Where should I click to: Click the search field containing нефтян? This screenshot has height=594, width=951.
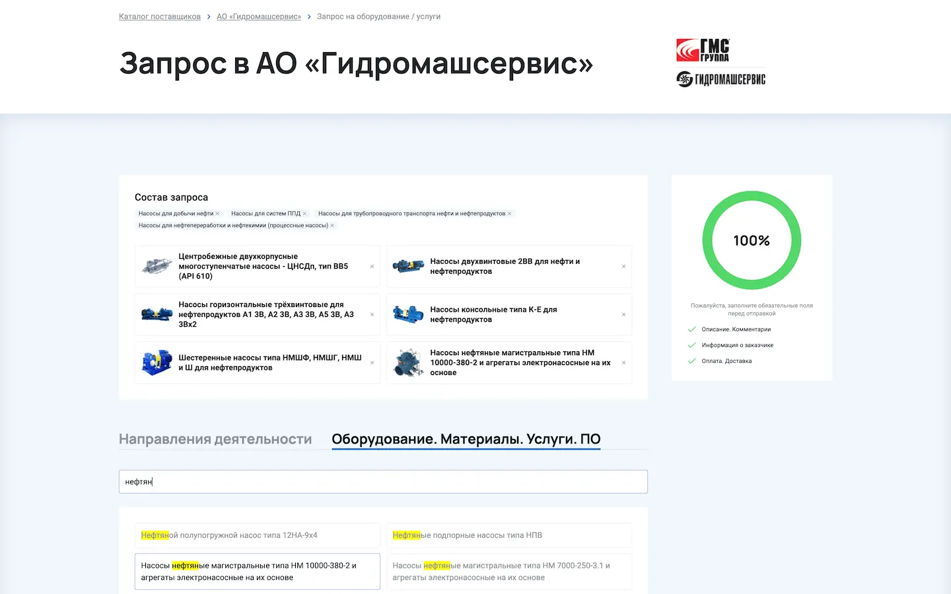pyautogui.click(x=383, y=482)
